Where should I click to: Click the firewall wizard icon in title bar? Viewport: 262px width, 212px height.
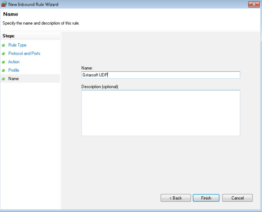4,4
